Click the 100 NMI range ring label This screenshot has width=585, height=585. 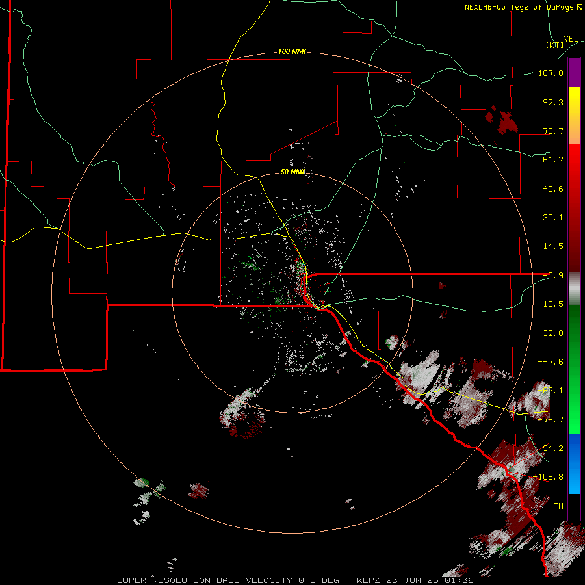pyautogui.click(x=292, y=51)
